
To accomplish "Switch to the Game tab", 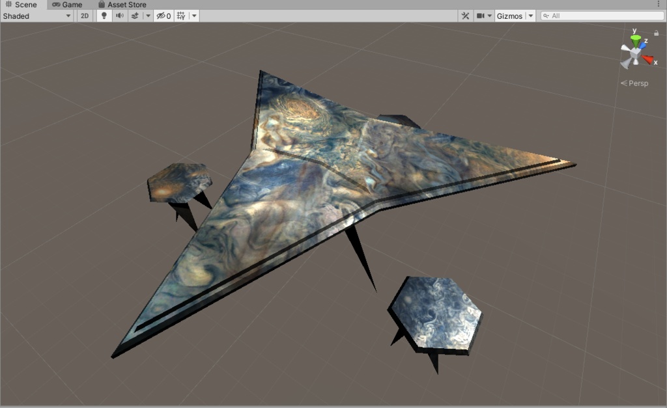I will pyautogui.click(x=67, y=5).
